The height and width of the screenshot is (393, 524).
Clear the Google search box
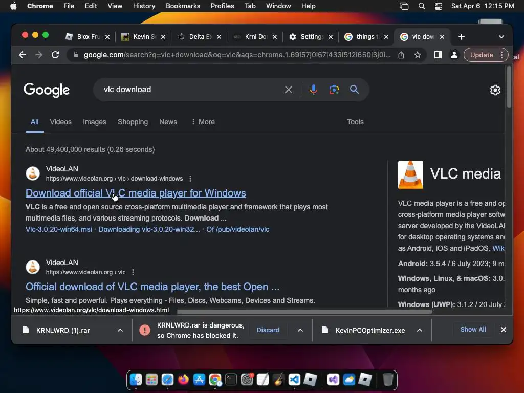point(289,90)
